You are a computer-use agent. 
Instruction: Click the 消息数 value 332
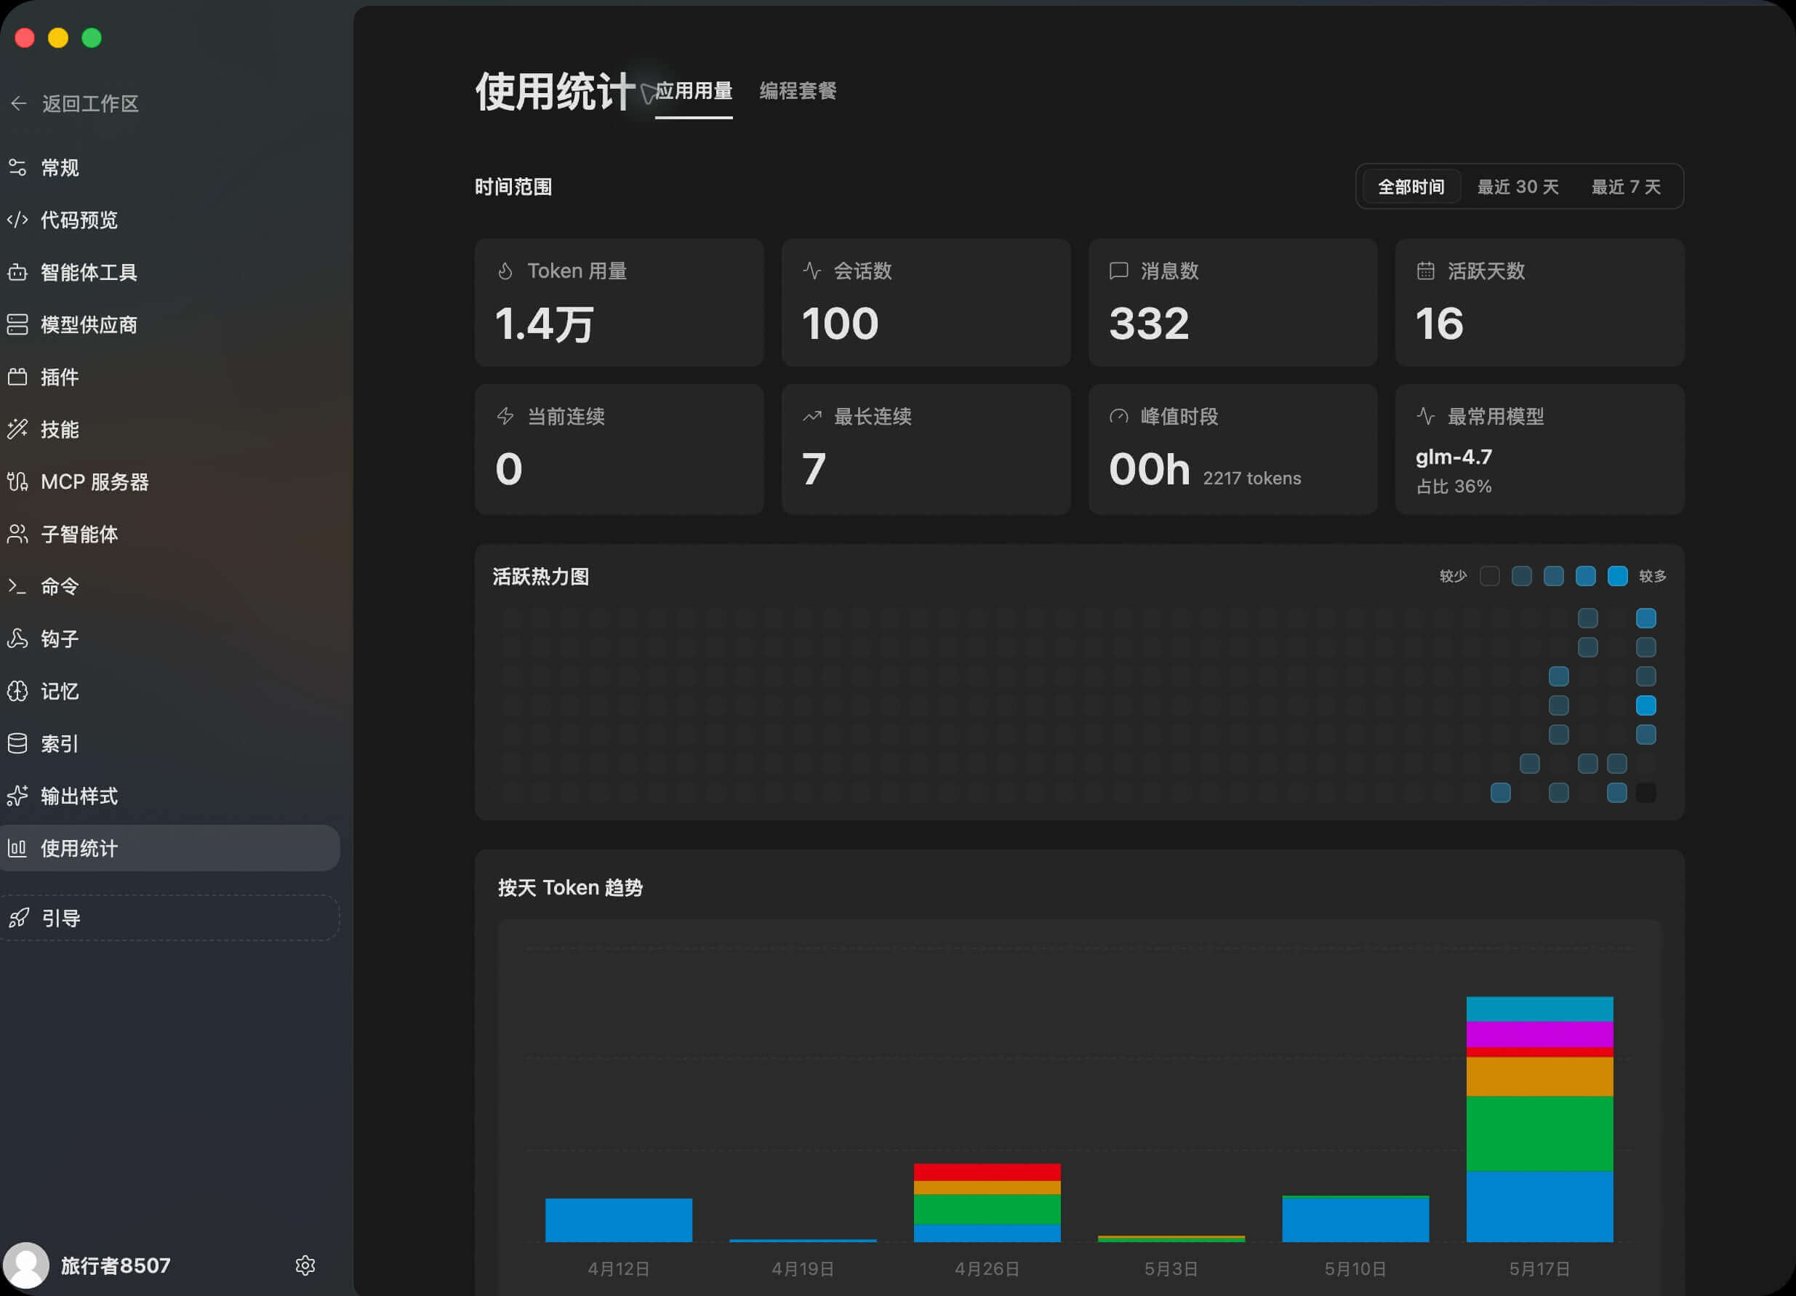[x=1149, y=323]
